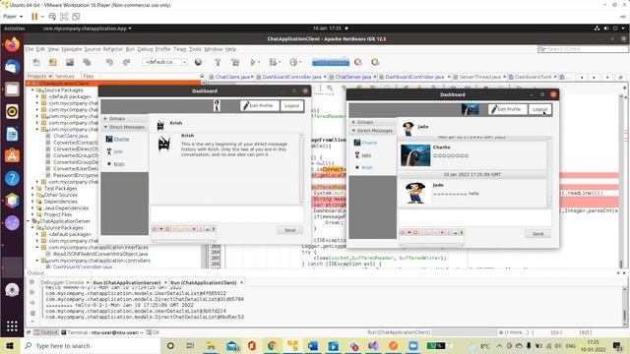The image size is (630, 354).
Task: Select Charlie in left Dashboard contacts
Action: tap(121, 140)
